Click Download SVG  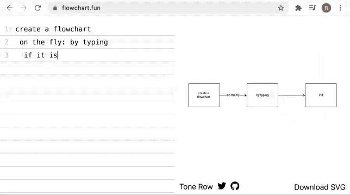(320, 187)
